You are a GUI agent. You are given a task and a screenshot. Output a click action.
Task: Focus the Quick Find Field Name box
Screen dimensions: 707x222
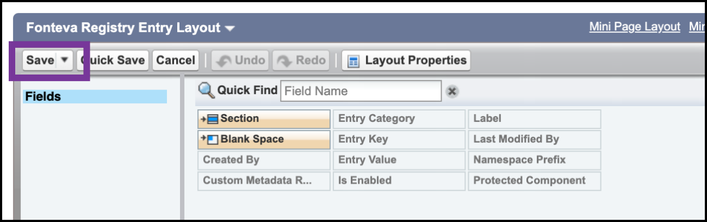click(361, 91)
